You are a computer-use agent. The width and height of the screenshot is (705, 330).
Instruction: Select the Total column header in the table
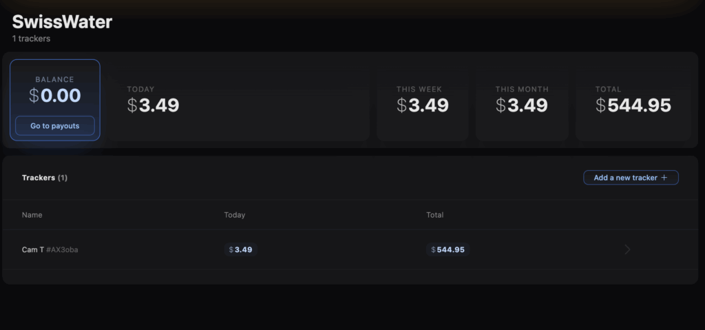tap(435, 215)
